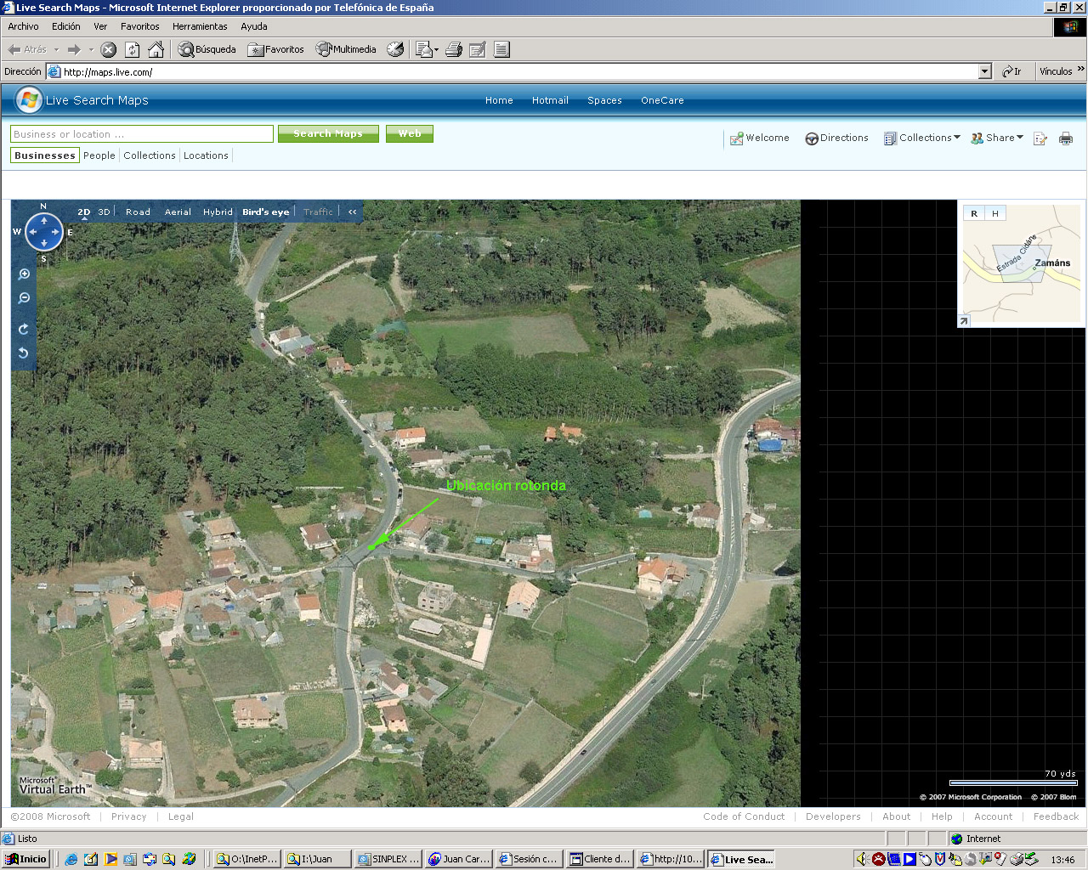Click the IE Home toolbar icon
This screenshot has height=870, width=1088.
[x=156, y=49]
